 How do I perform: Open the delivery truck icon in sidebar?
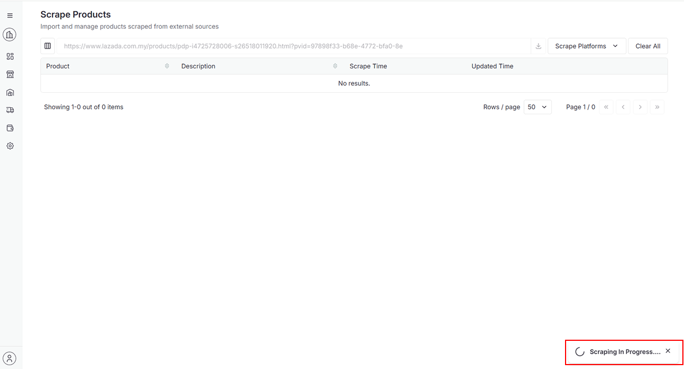coord(10,110)
